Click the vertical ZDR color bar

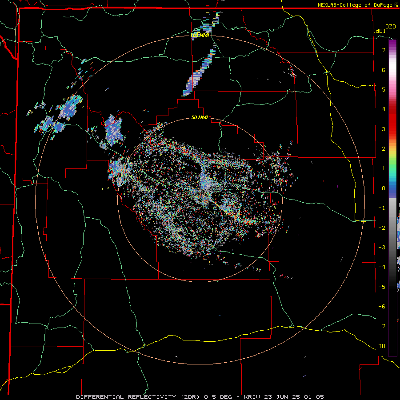(392, 197)
